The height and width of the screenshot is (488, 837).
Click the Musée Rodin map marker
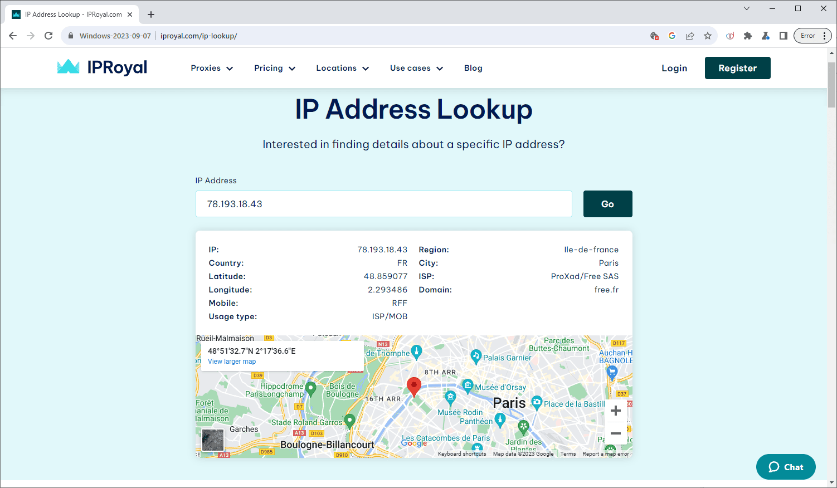[x=450, y=397]
